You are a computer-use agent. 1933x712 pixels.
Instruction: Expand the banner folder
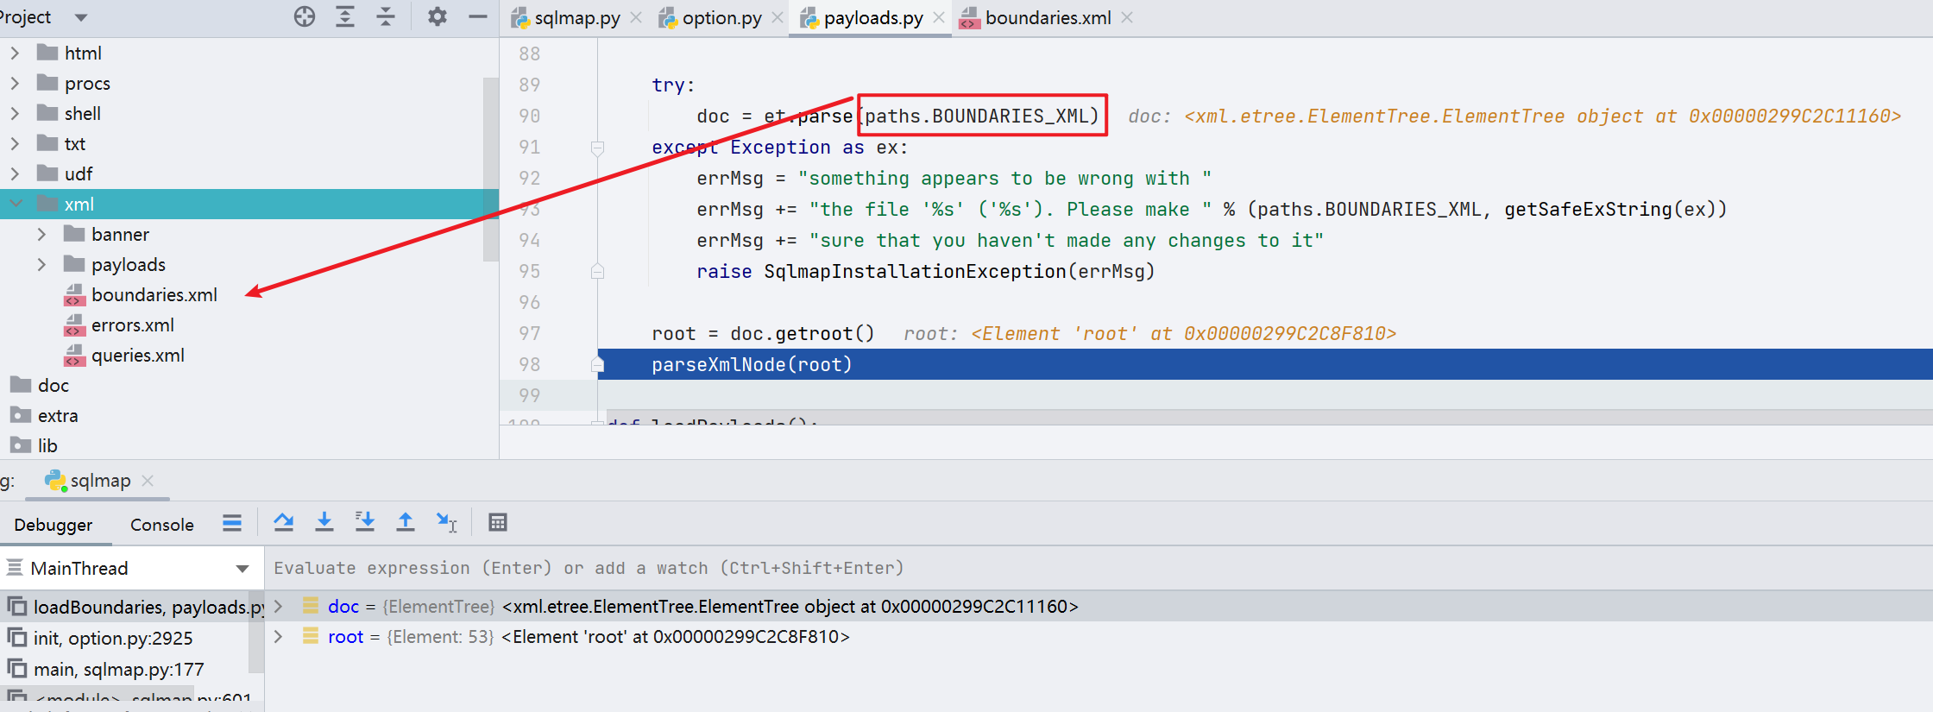point(41,235)
